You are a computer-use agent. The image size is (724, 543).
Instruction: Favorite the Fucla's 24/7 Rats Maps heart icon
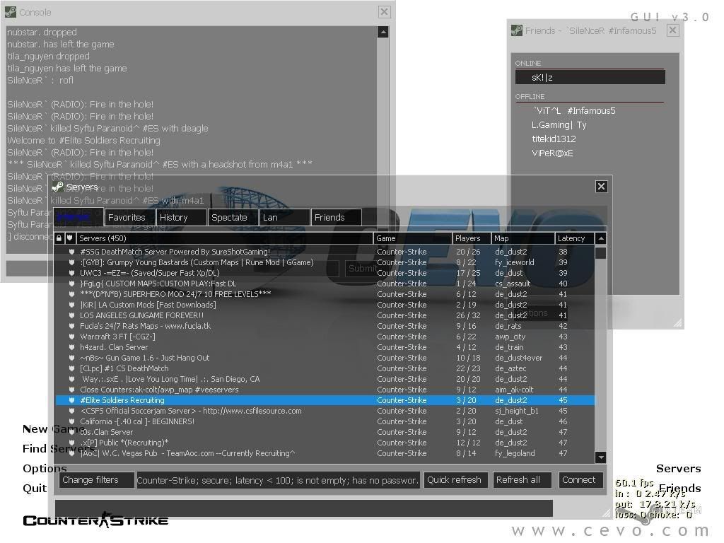click(x=71, y=326)
